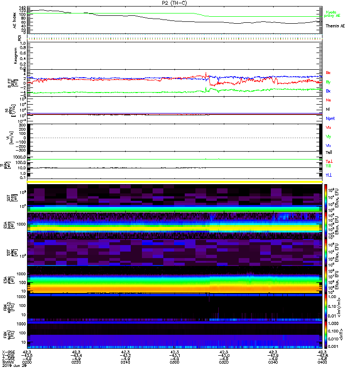Click the date label 2019 Jun 29
349x372 pixels.
pyautogui.click(x=14, y=365)
